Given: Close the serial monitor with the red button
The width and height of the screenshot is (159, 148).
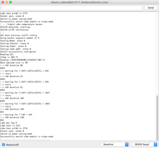Looking at the screenshot, I should [x=3, y=2].
